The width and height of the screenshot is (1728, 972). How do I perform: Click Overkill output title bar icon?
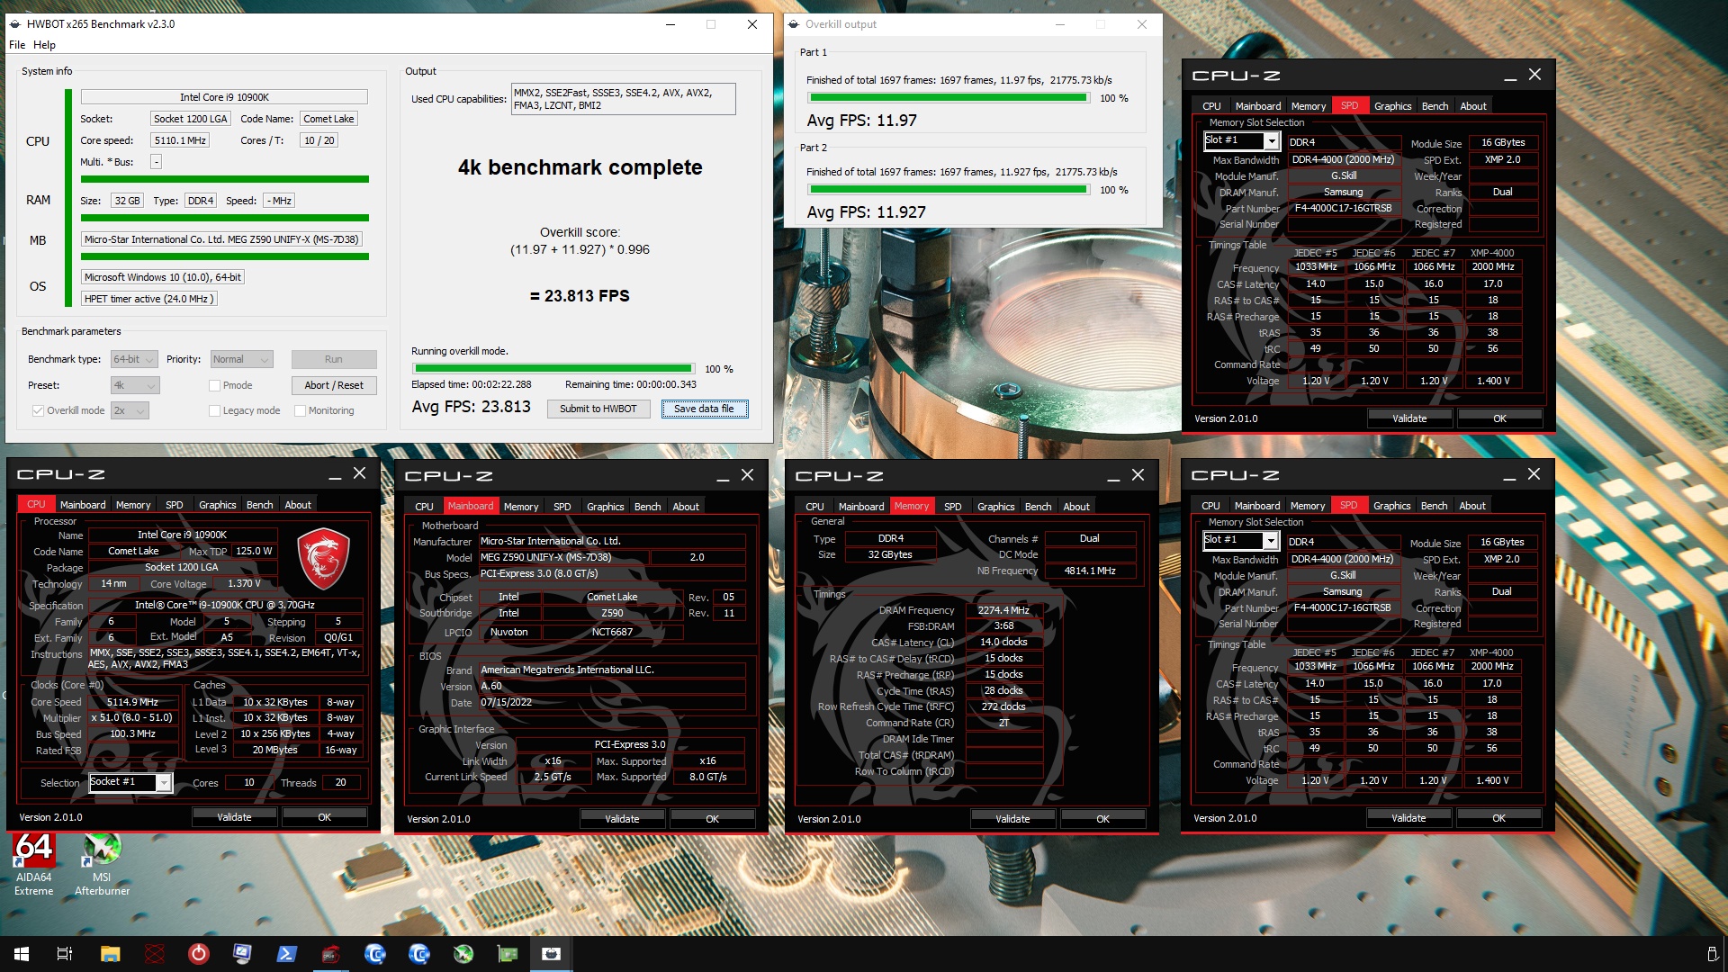tap(794, 24)
